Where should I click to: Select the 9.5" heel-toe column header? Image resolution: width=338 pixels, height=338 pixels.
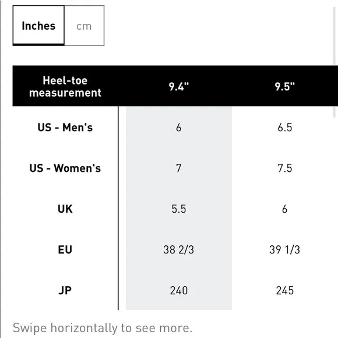pos(284,86)
